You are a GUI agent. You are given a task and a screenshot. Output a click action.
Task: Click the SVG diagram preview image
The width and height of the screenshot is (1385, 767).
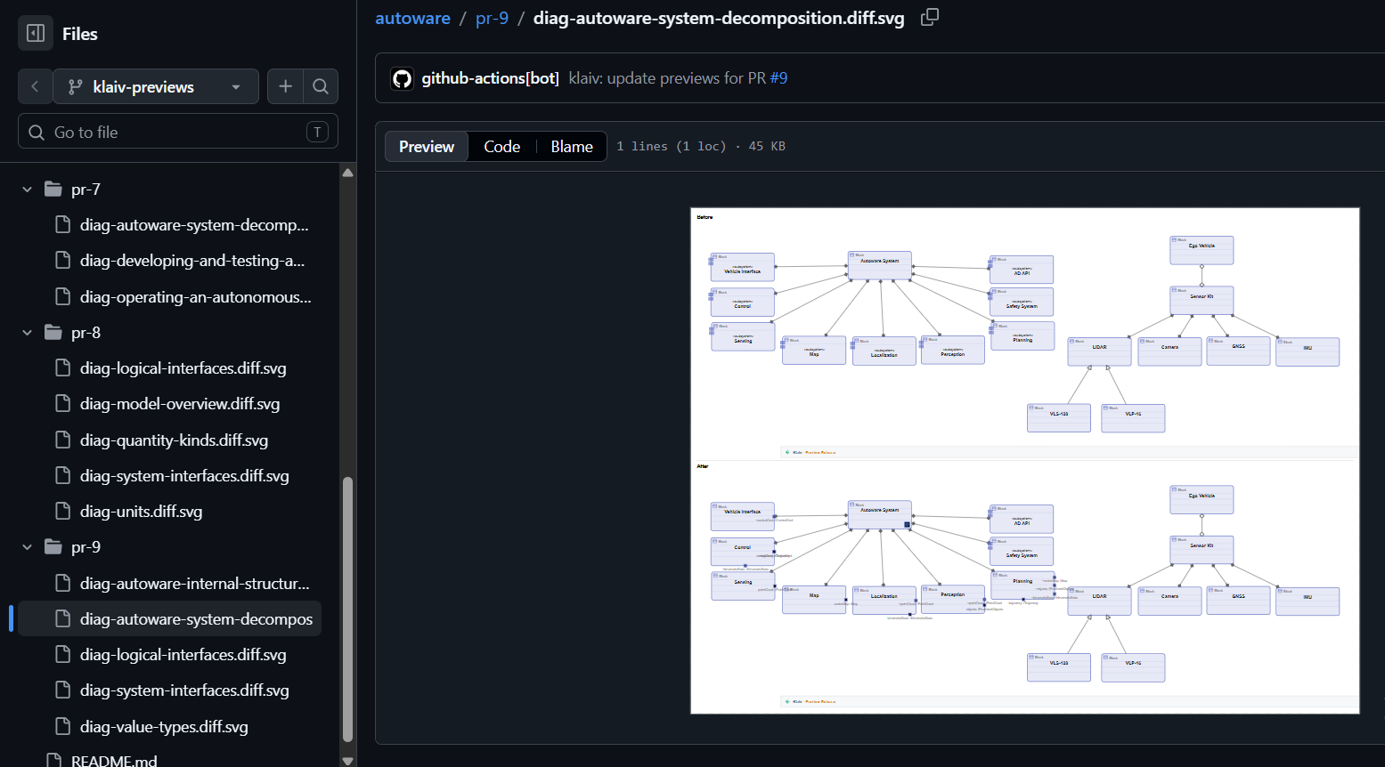pyautogui.click(x=1025, y=461)
